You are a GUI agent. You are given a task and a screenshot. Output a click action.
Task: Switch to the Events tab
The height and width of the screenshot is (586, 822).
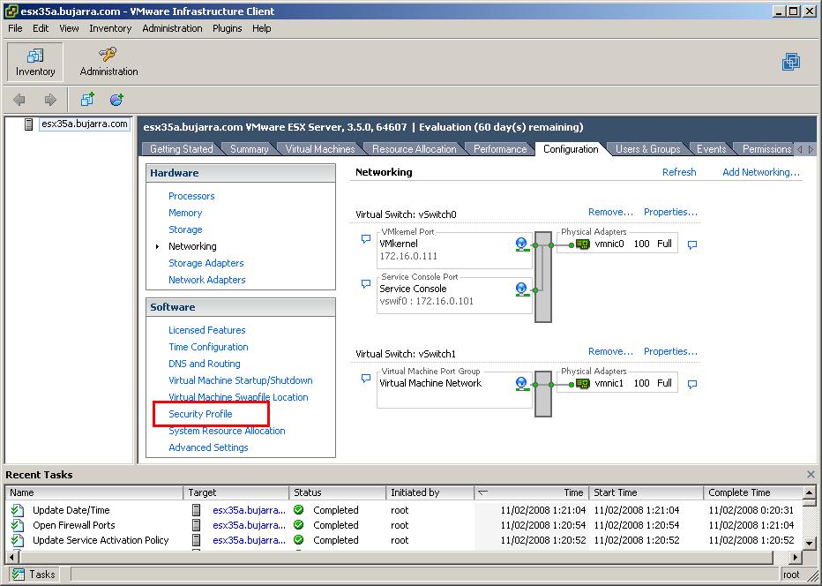point(711,149)
